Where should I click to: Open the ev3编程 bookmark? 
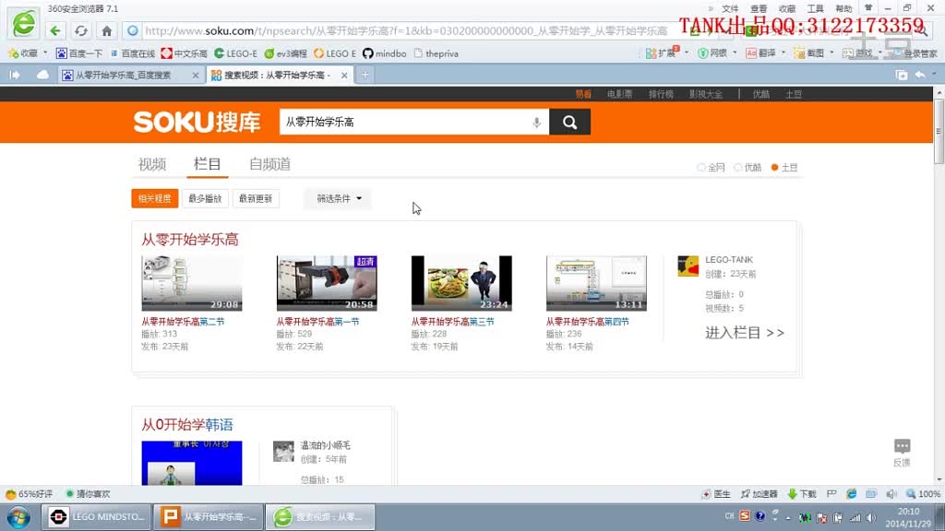[286, 53]
